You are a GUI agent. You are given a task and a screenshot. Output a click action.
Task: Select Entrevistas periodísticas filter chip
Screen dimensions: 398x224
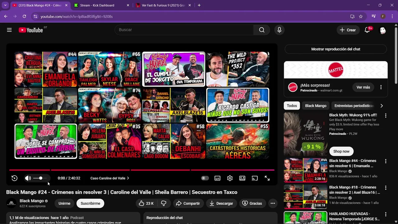(x=354, y=106)
